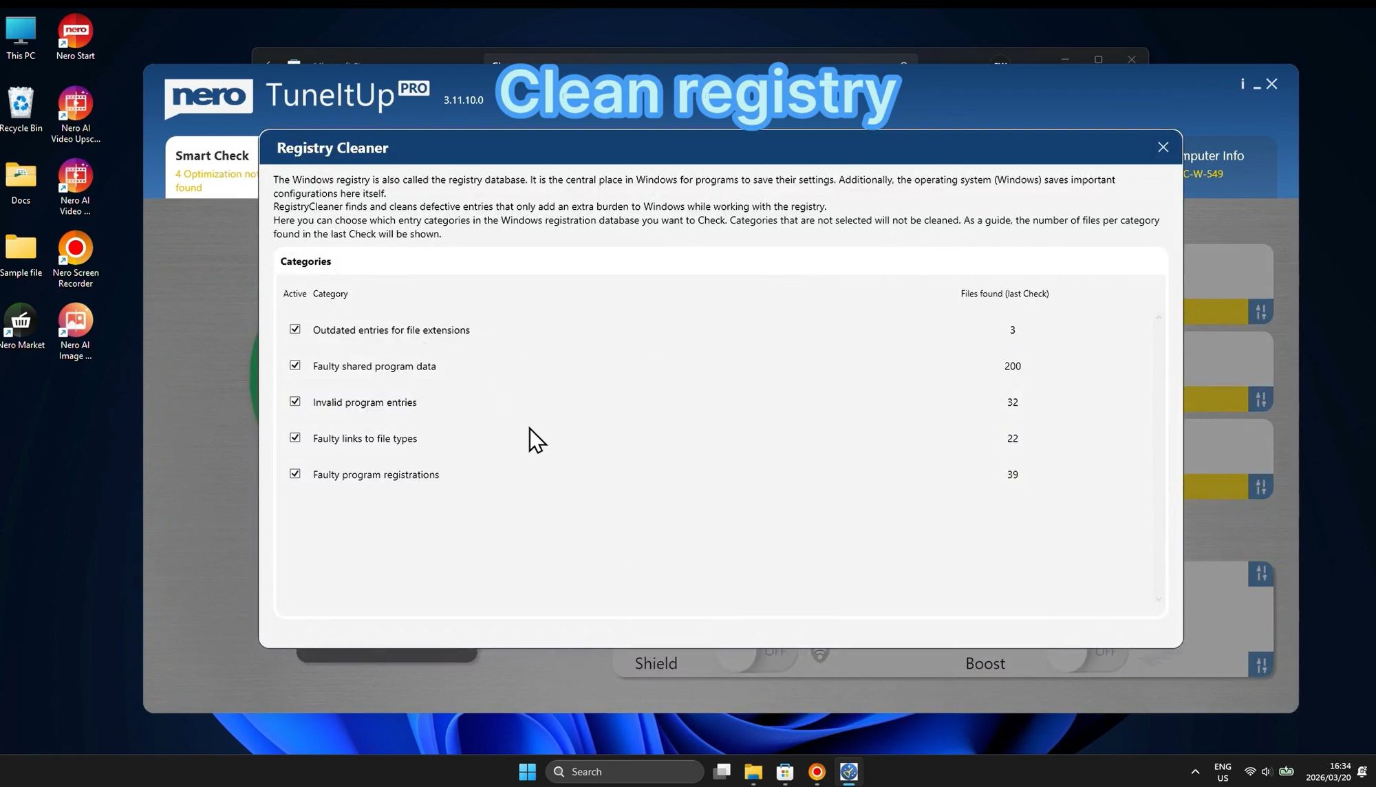Open File Explorer from the taskbar

(x=753, y=771)
